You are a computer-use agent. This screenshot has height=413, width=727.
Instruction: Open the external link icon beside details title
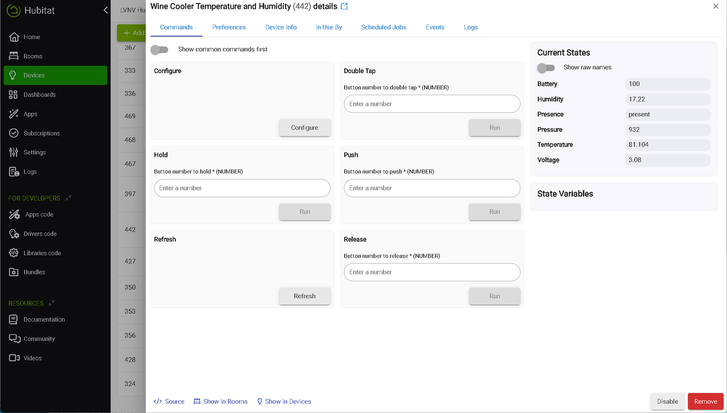point(344,7)
